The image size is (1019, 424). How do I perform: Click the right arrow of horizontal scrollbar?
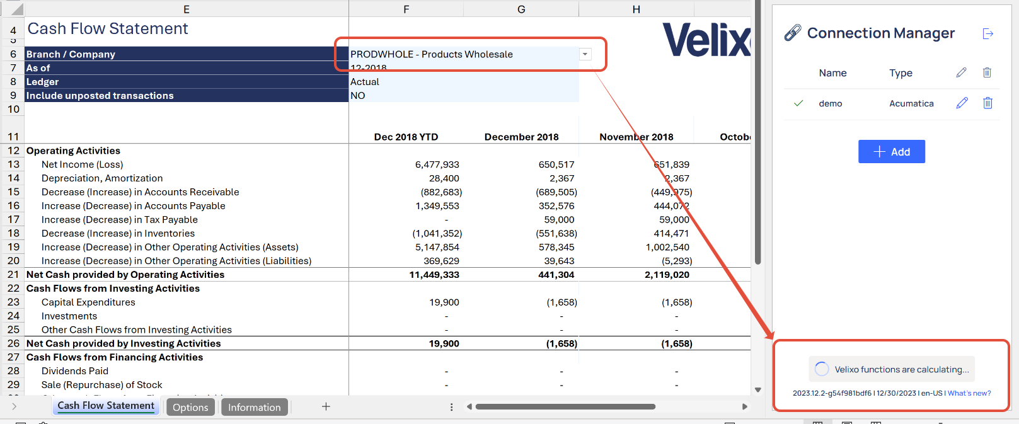(x=745, y=407)
